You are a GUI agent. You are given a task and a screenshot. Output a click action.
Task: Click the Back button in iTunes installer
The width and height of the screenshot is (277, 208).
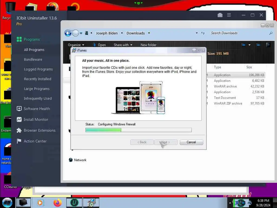[142, 142]
